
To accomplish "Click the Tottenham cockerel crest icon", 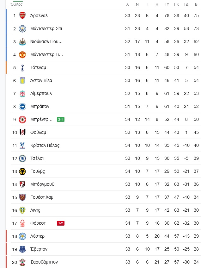I will [22, 67].
